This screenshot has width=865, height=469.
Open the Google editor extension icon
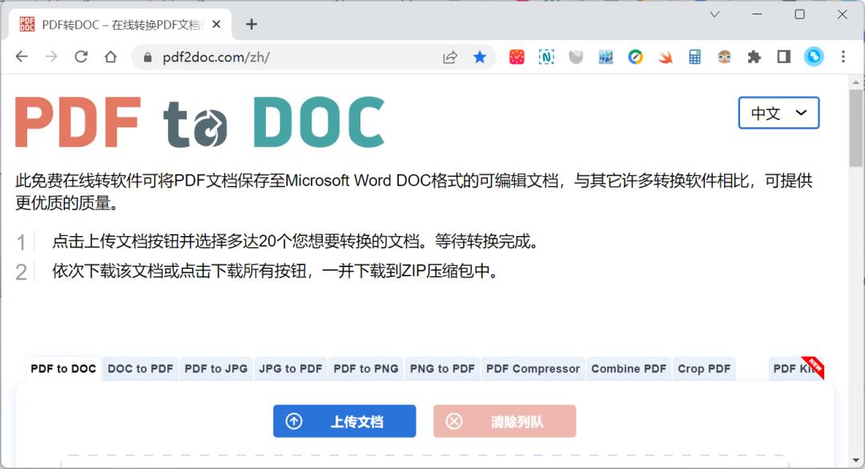click(x=635, y=56)
